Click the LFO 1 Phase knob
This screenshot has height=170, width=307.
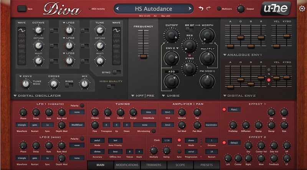(23, 112)
